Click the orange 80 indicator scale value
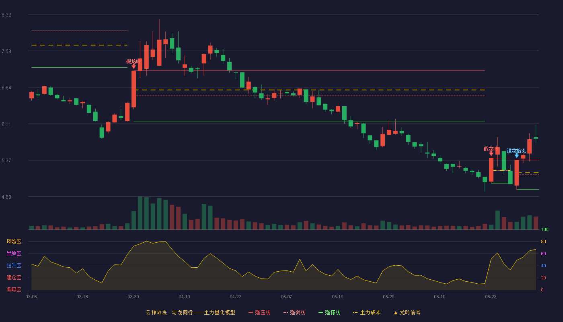This screenshot has height=322, width=563. coord(543,242)
